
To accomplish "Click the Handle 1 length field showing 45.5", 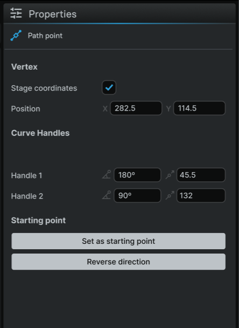I will pyautogui.click(x=201, y=175).
